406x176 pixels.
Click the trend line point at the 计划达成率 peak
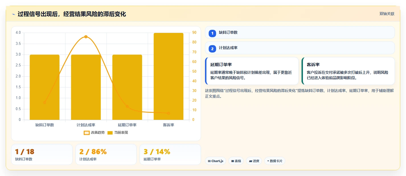pos(86,37)
